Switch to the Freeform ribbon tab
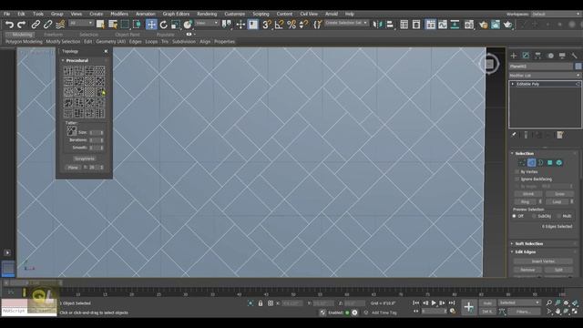The image size is (583, 328). [54, 35]
